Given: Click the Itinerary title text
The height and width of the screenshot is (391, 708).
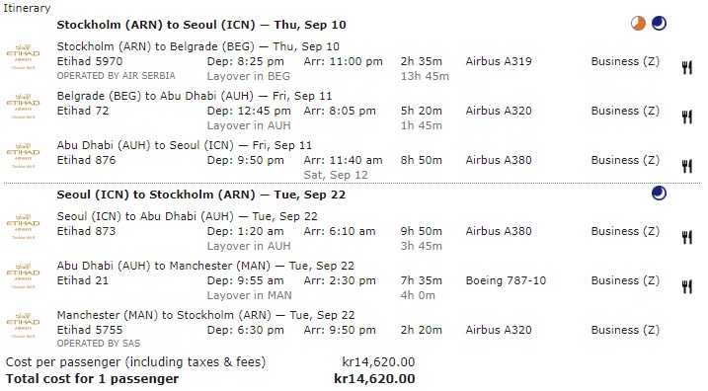Looking at the screenshot, I should 27,8.
